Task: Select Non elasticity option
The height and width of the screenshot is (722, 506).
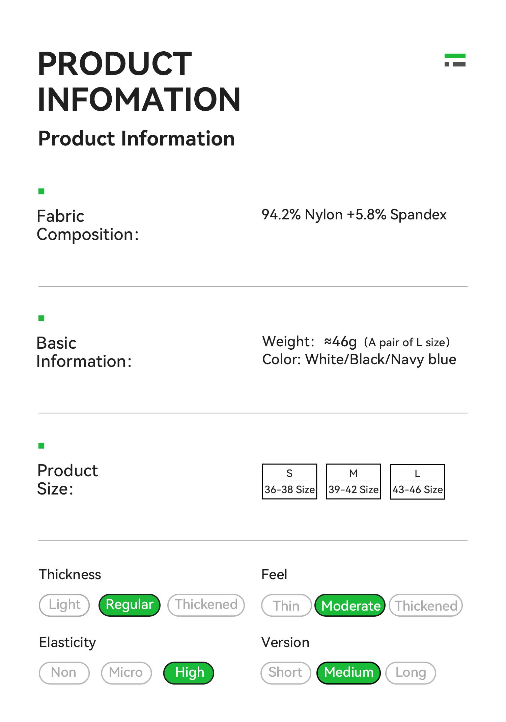Action: tap(64, 673)
